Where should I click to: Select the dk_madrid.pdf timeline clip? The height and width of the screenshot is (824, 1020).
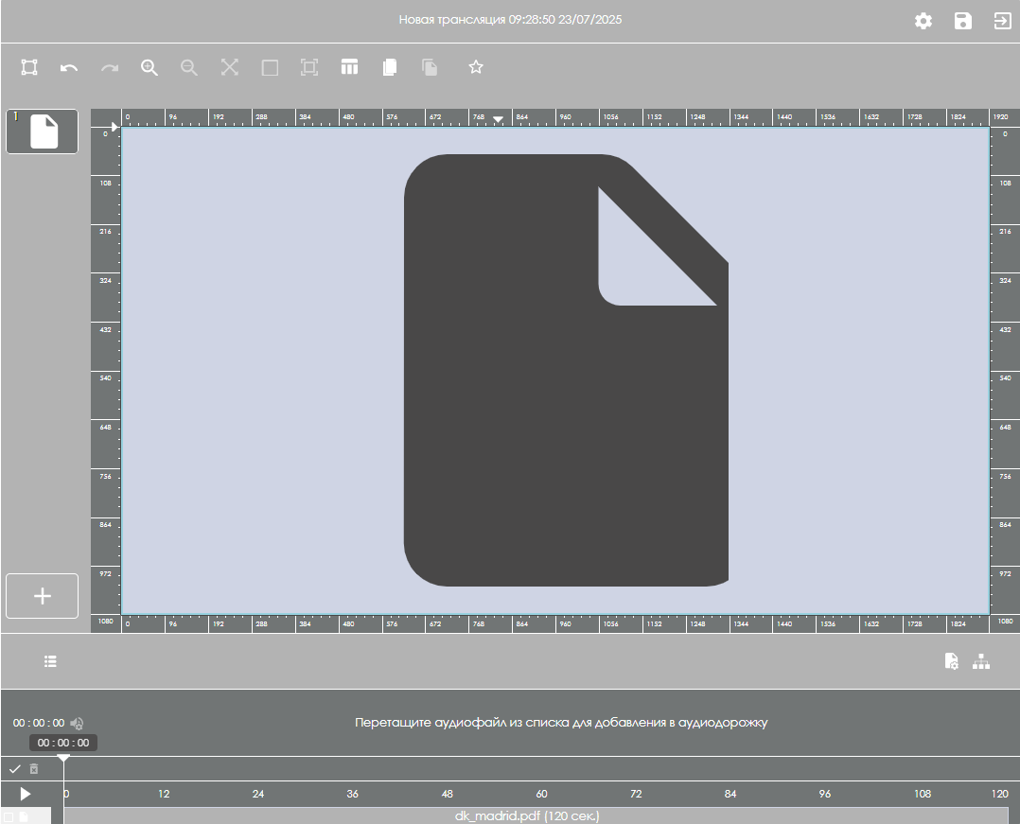pos(527,815)
